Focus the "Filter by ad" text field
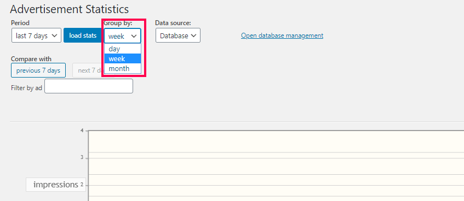Screen dimensions: 464x201 [89, 86]
